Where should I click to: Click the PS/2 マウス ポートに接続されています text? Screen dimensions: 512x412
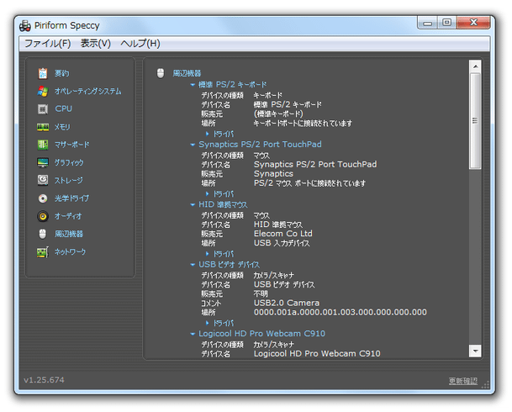[x=309, y=183]
